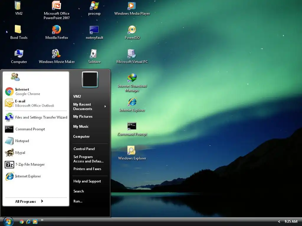Click the user avatar frame atop right pane
The width and height of the screenshot is (302, 226).
(90, 79)
